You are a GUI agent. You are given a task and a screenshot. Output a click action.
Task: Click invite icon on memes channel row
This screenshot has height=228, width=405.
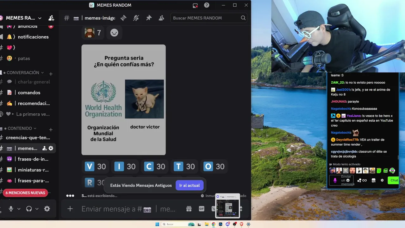(x=45, y=148)
